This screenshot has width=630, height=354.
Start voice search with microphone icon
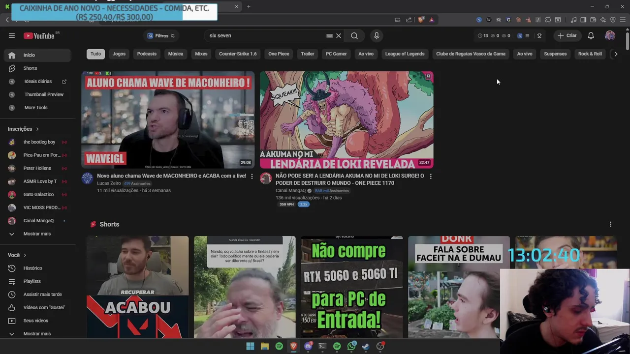377,35
